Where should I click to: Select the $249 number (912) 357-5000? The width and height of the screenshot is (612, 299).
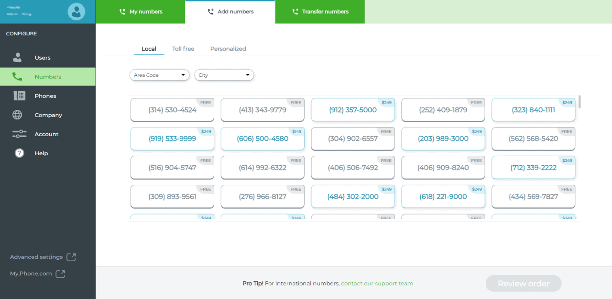[352, 110]
